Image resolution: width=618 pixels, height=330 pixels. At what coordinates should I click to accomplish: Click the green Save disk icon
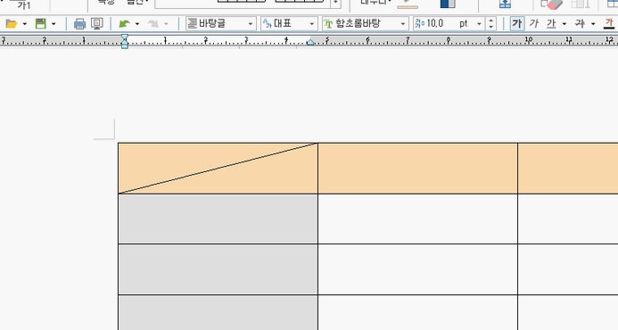[41, 24]
